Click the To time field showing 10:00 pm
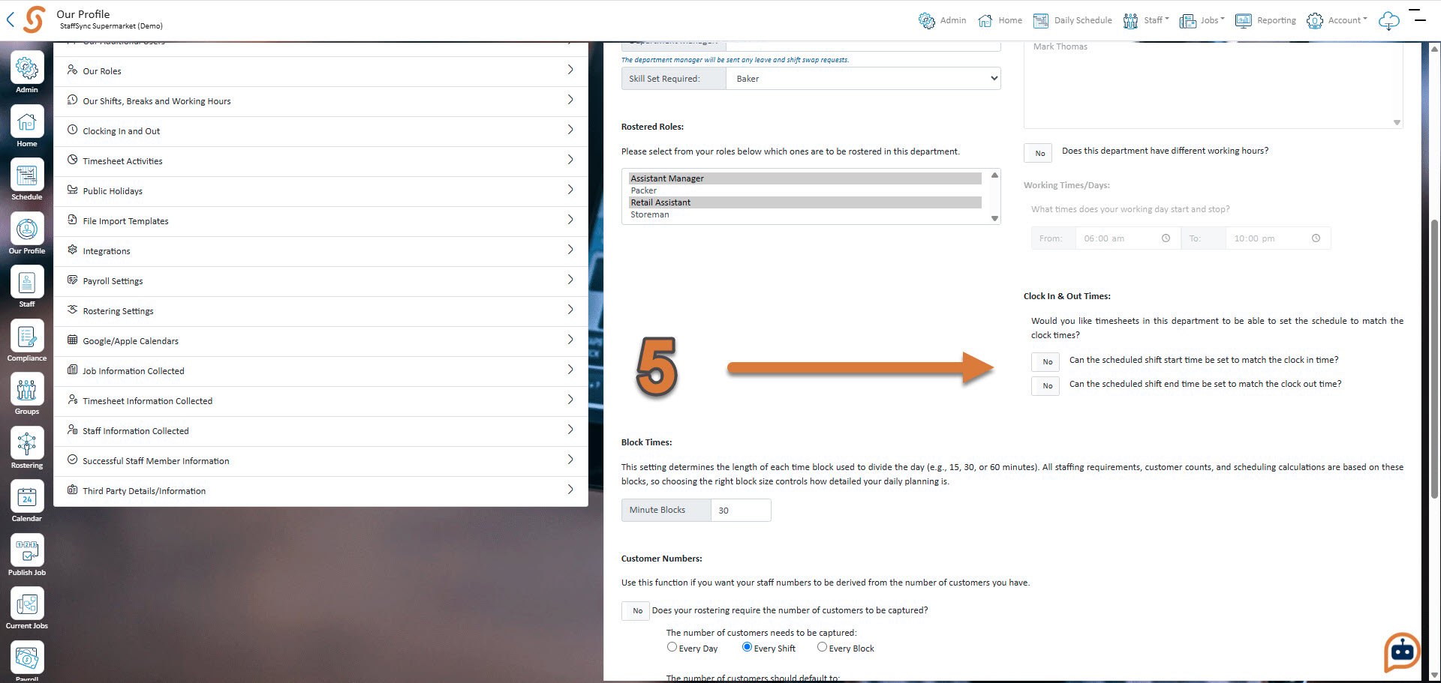Screen dimensions: 1441x683 (1278, 238)
